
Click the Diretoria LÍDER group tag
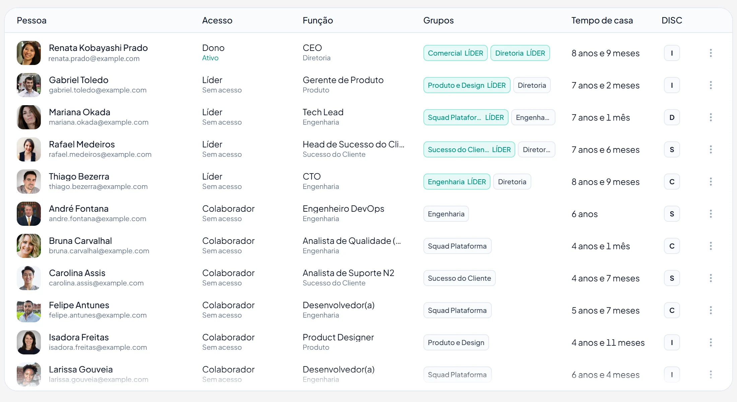tap(520, 53)
